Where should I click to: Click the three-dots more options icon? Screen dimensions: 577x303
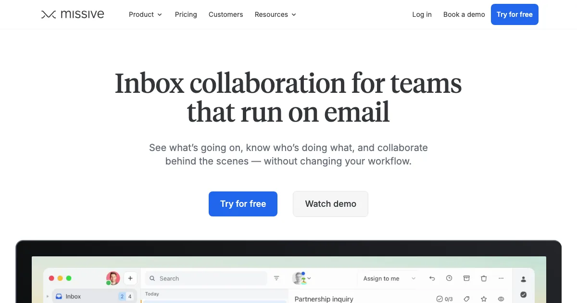pos(501,278)
